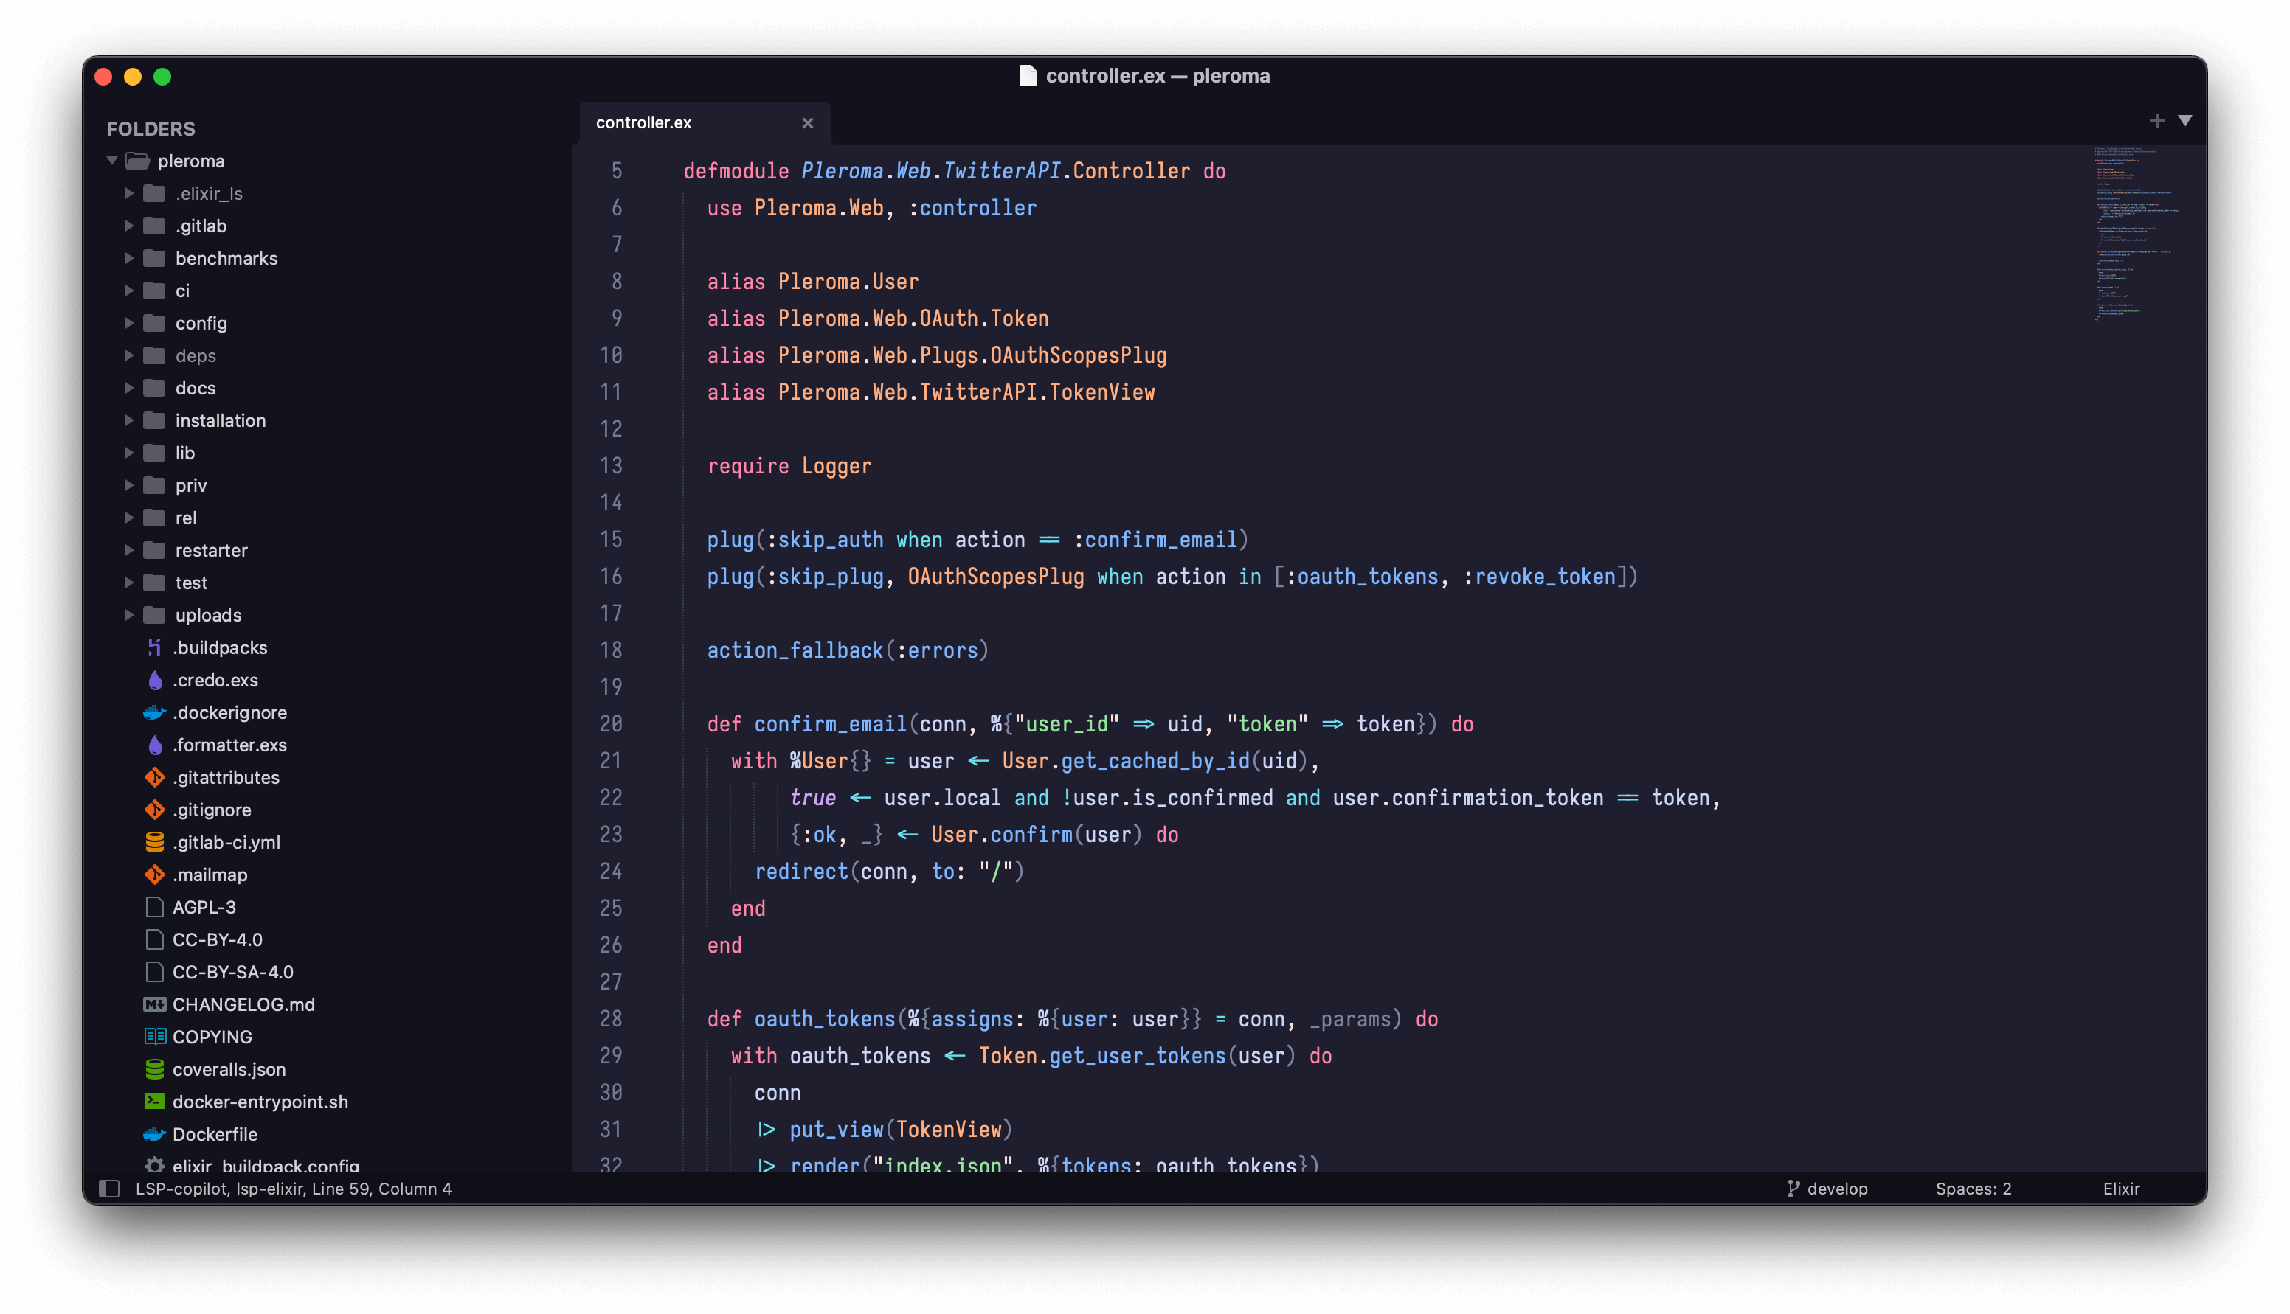Open the .gitlab-ci.yml file

[x=226, y=842]
